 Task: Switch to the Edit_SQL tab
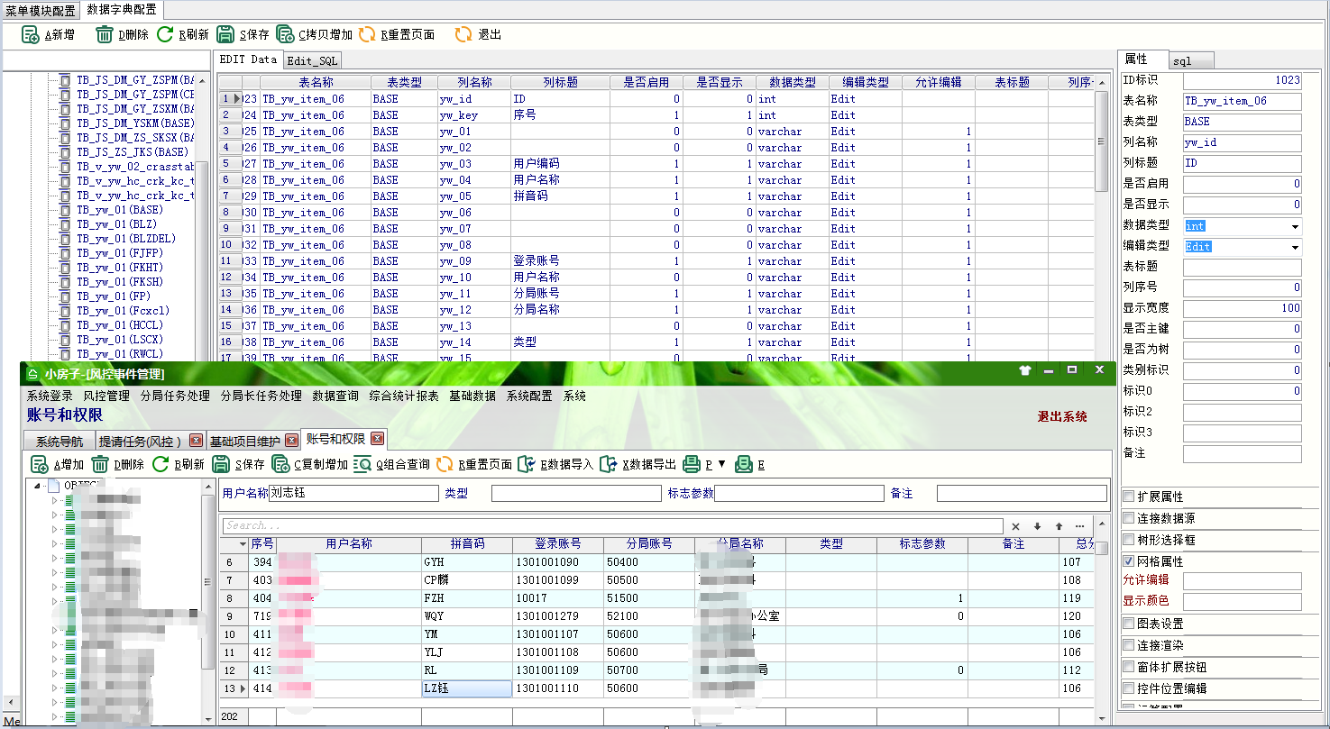312,60
